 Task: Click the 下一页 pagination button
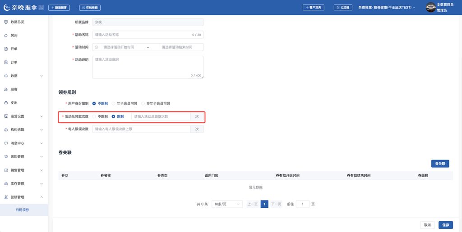click(276, 204)
